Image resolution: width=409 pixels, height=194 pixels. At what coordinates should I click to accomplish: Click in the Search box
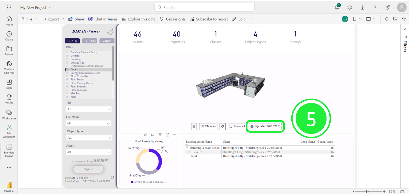click(x=204, y=7)
